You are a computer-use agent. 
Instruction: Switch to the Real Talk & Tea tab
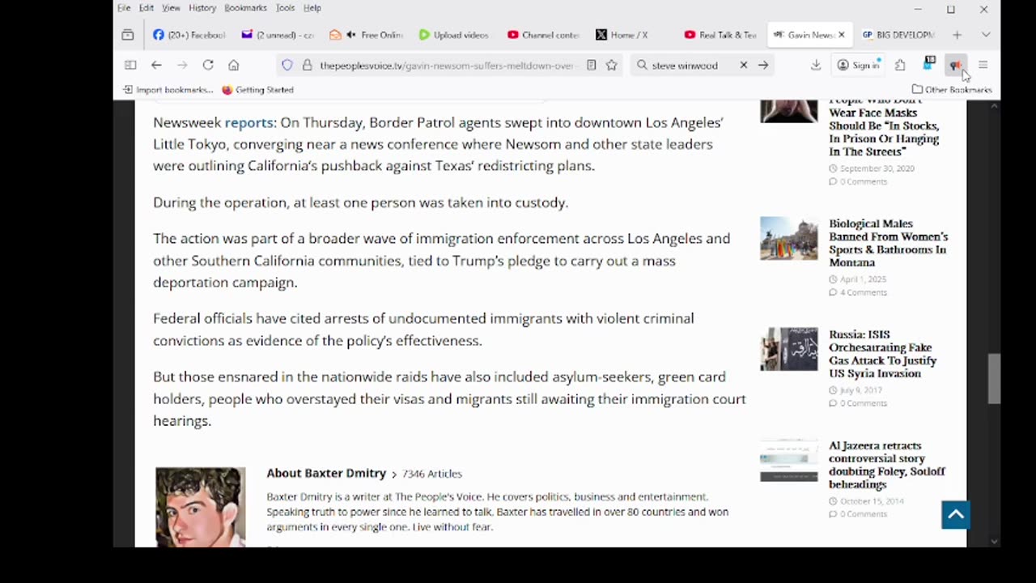719,35
